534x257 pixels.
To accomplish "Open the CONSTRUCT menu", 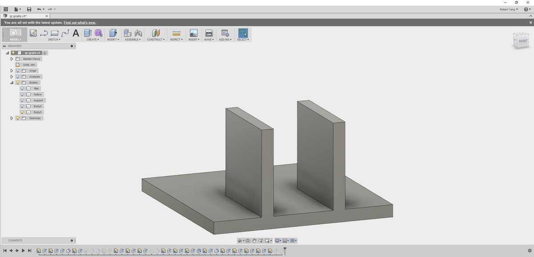I will pos(156,40).
